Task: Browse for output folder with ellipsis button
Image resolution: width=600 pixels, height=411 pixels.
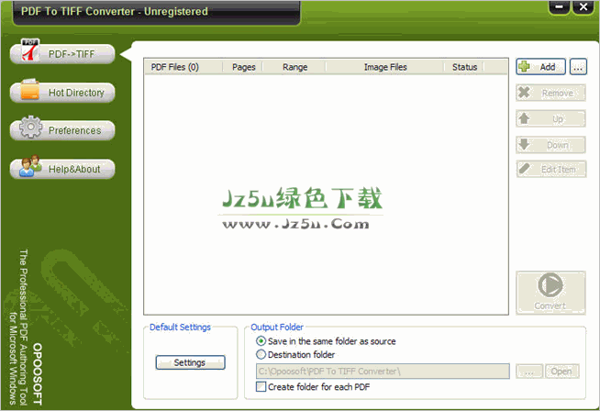Action: coord(529,372)
